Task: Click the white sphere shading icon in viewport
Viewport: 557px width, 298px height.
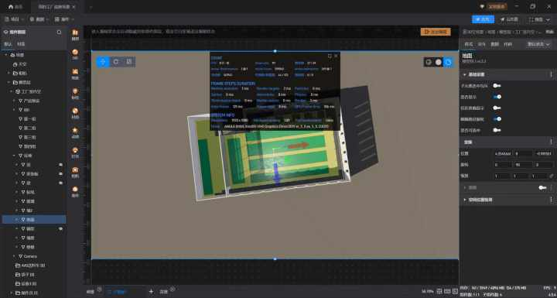Action: 439,62
